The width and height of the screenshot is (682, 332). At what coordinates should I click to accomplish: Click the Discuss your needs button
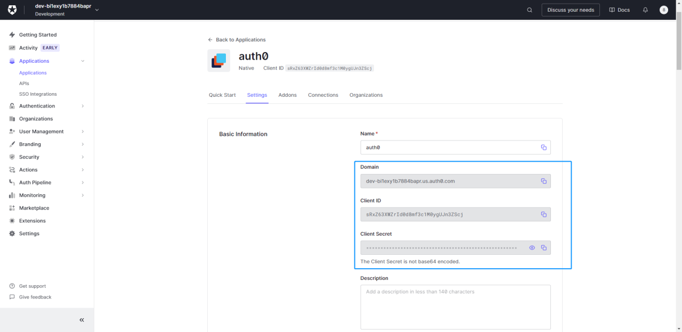click(x=570, y=10)
